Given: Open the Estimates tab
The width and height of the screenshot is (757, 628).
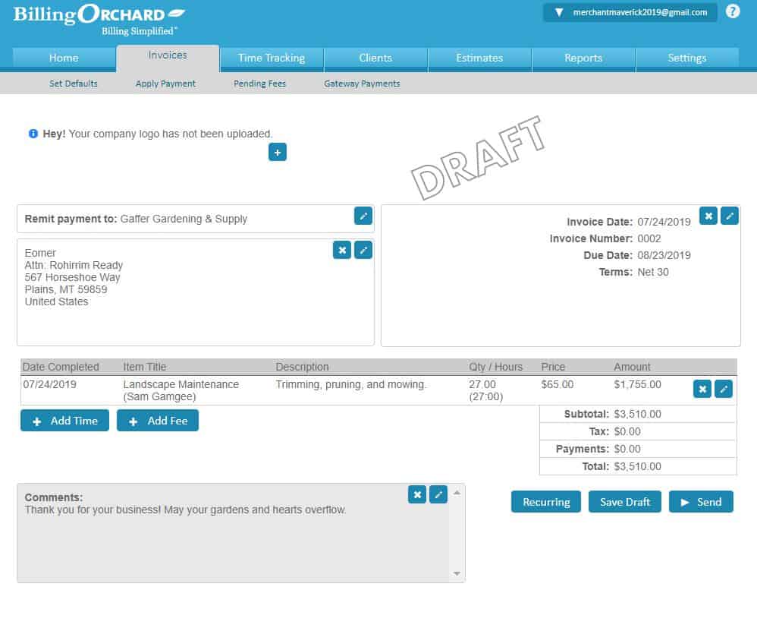Looking at the screenshot, I should click(x=479, y=58).
